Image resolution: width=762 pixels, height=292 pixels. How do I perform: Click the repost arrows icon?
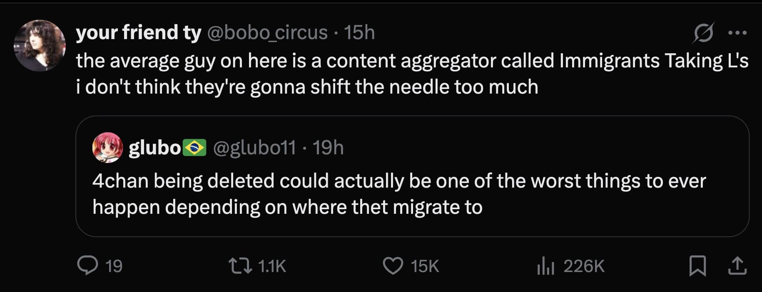pos(241,266)
